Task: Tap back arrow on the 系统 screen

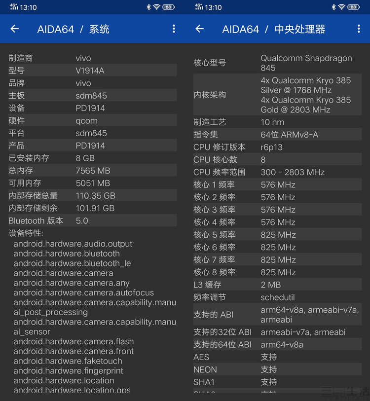Action: (x=15, y=29)
